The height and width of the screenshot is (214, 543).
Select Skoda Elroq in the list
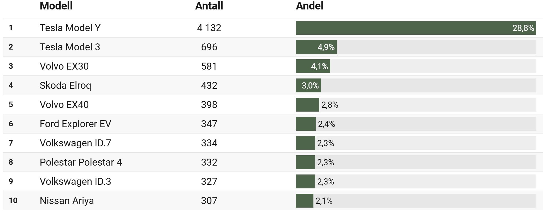pyautogui.click(x=65, y=85)
